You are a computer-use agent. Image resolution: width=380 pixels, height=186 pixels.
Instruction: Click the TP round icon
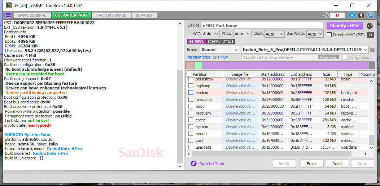click(370, 26)
